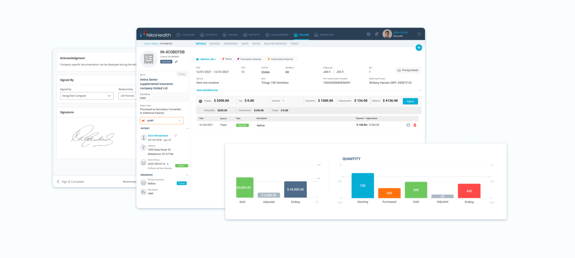This screenshot has width=575, height=258.
Task: Click the pink search icon beside Alice Wonderland
Action: 176,136
